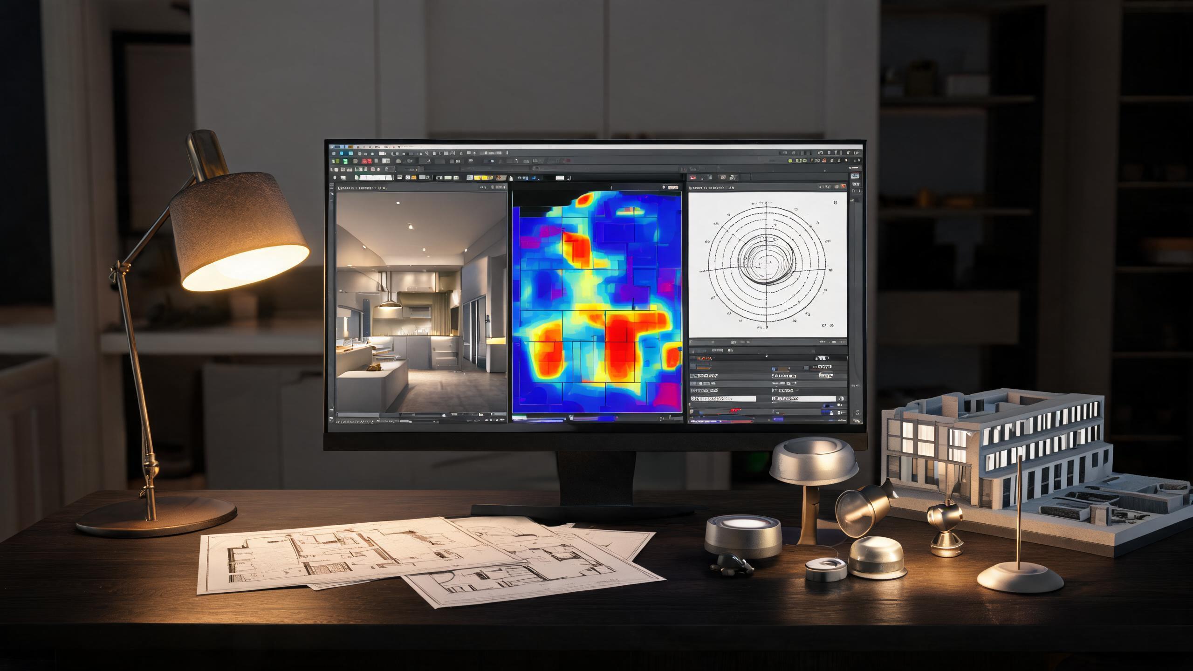Click the polar light distribution diagram
The height and width of the screenshot is (671, 1193).
tap(768, 265)
